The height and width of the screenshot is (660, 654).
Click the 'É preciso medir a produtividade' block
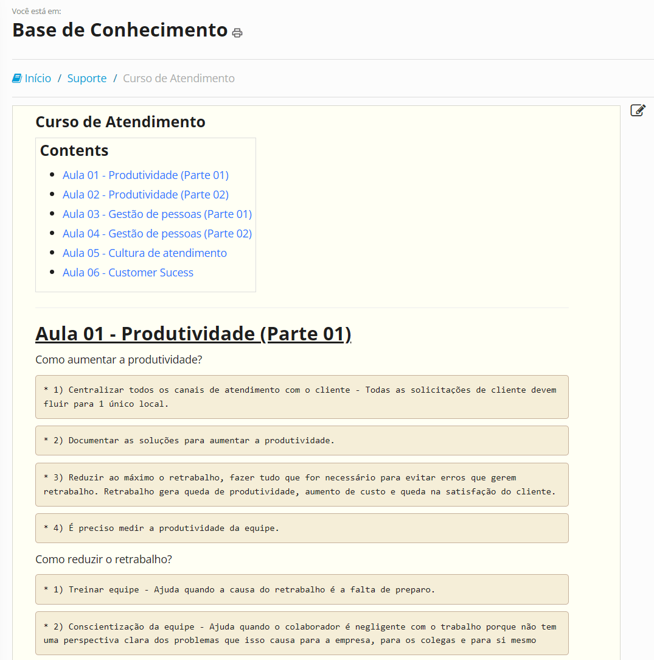pos(301,528)
